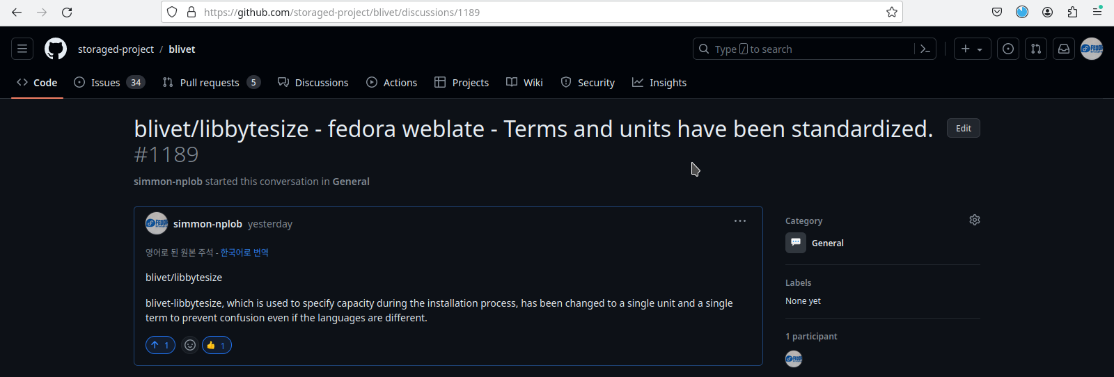1114x377 pixels.
Task: Go to the Pull requests tab
Action: 210,82
